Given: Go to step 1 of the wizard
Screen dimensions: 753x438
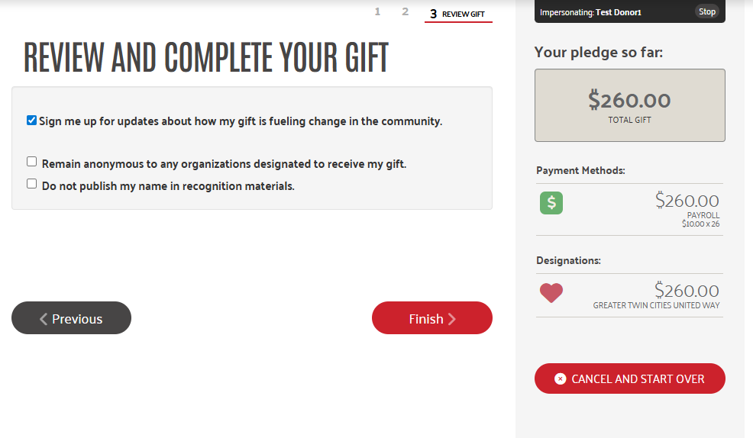Looking at the screenshot, I should (x=377, y=12).
